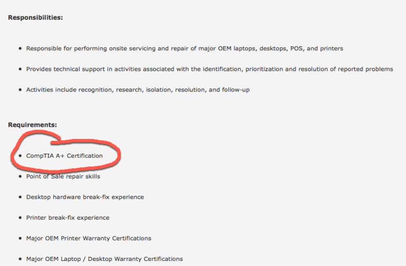Select the "CompTIA A+ Certification" text
The height and width of the screenshot is (266, 406).
point(64,156)
